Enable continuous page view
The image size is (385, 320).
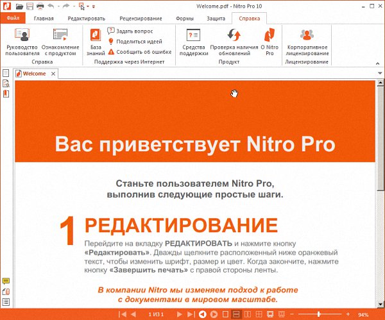tap(236, 314)
